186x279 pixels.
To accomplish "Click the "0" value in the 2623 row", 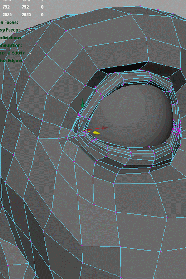I will tap(42, 14).
